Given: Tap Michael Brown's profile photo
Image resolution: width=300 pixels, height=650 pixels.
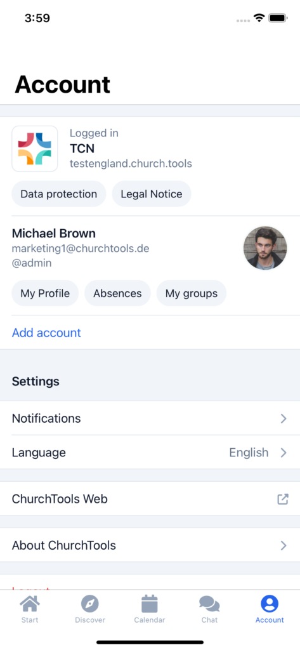Looking at the screenshot, I should pos(265,248).
